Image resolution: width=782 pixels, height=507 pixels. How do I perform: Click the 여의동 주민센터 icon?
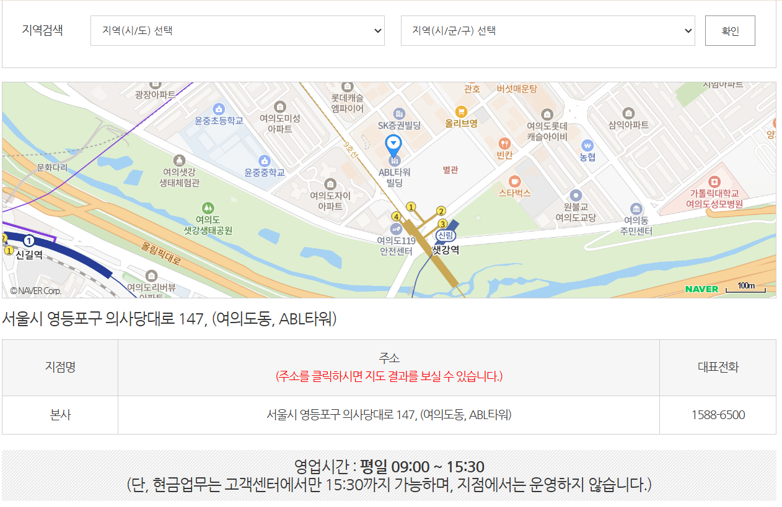[x=636, y=209]
